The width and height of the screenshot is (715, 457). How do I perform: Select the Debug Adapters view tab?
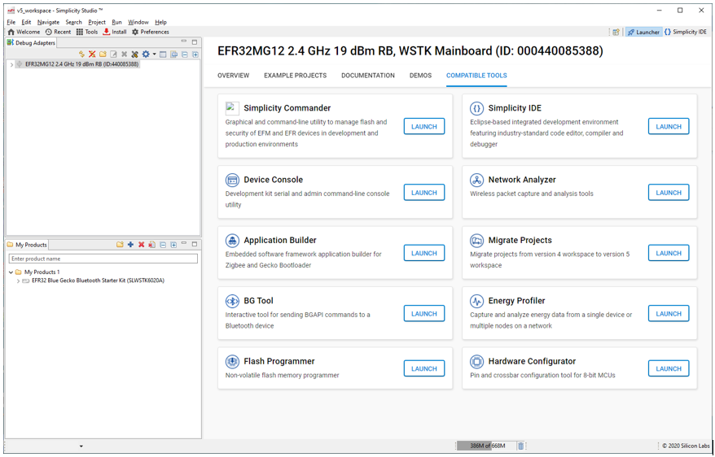coord(31,43)
